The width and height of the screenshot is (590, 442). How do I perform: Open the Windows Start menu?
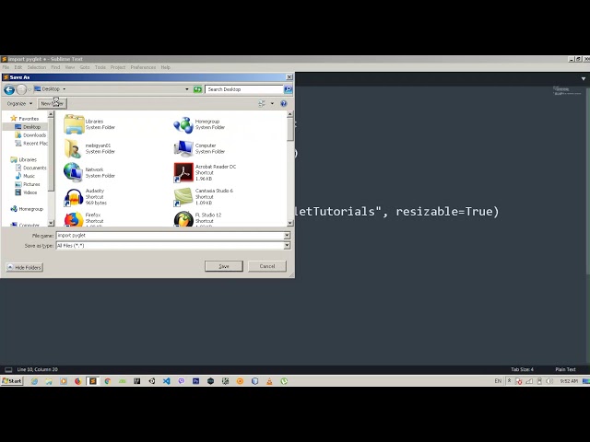[x=12, y=381]
